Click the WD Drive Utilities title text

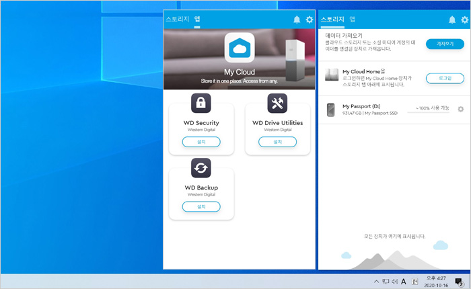pyautogui.click(x=277, y=123)
